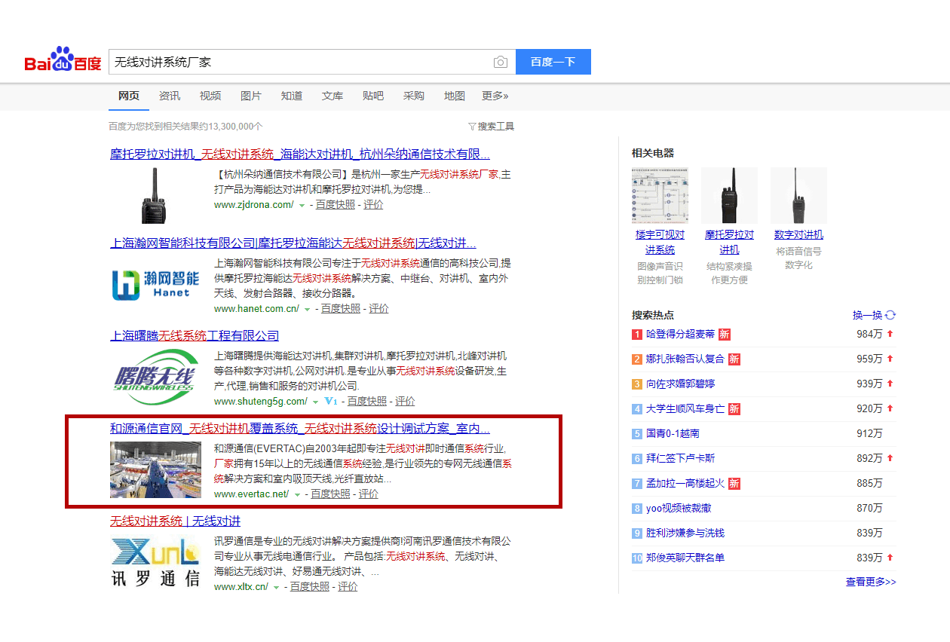Open 百度快照 for www.hanet.com.cn
Screen dimensions: 950x642
(341, 308)
